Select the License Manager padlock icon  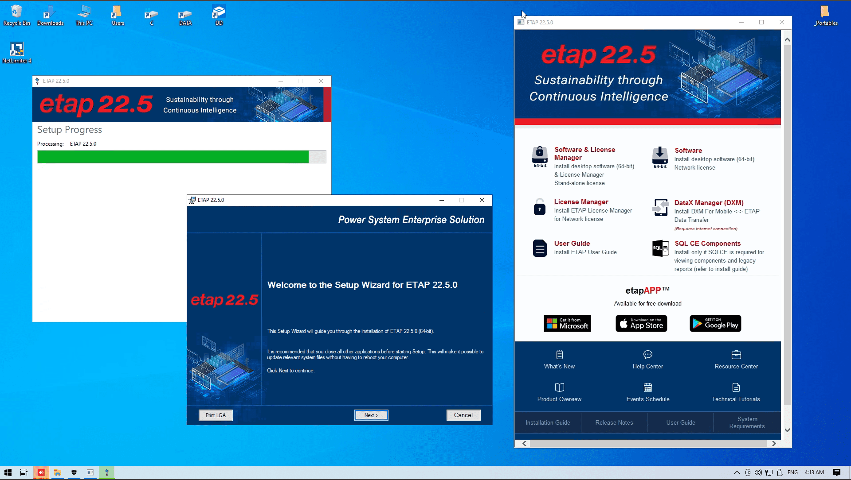pos(540,207)
